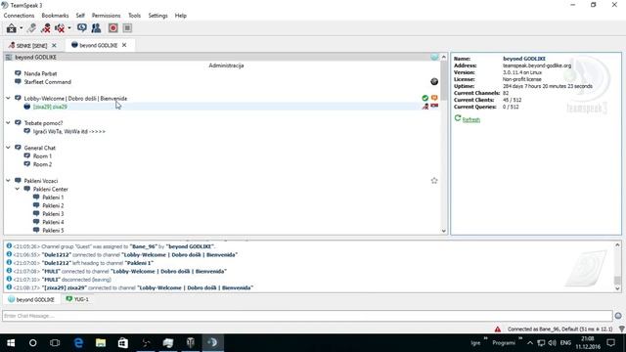
Task: Open the Windows Store taskbar icon
Action: click(x=123, y=343)
